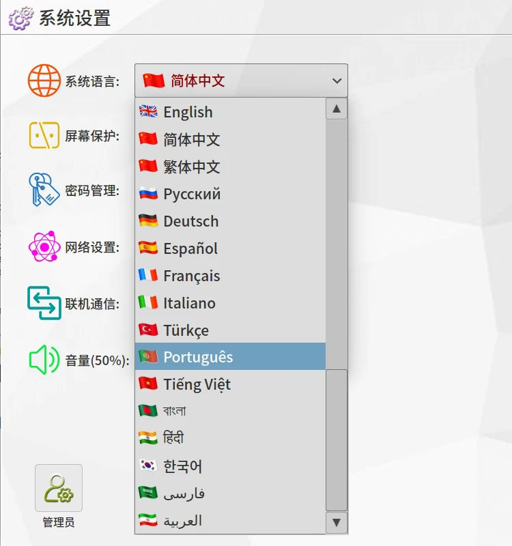Screen dimensions: 512x546
Task: Click the globe system language icon
Action: click(44, 81)
